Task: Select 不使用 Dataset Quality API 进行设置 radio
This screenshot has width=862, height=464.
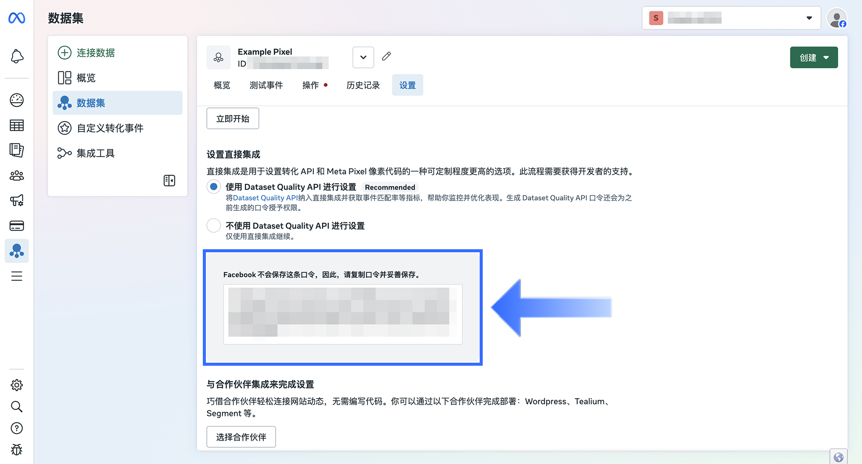Action: (x=214, y=225)
